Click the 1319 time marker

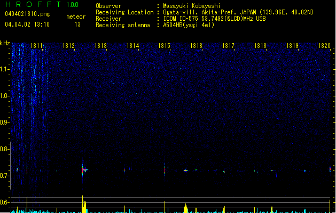(x=292, y=46)
